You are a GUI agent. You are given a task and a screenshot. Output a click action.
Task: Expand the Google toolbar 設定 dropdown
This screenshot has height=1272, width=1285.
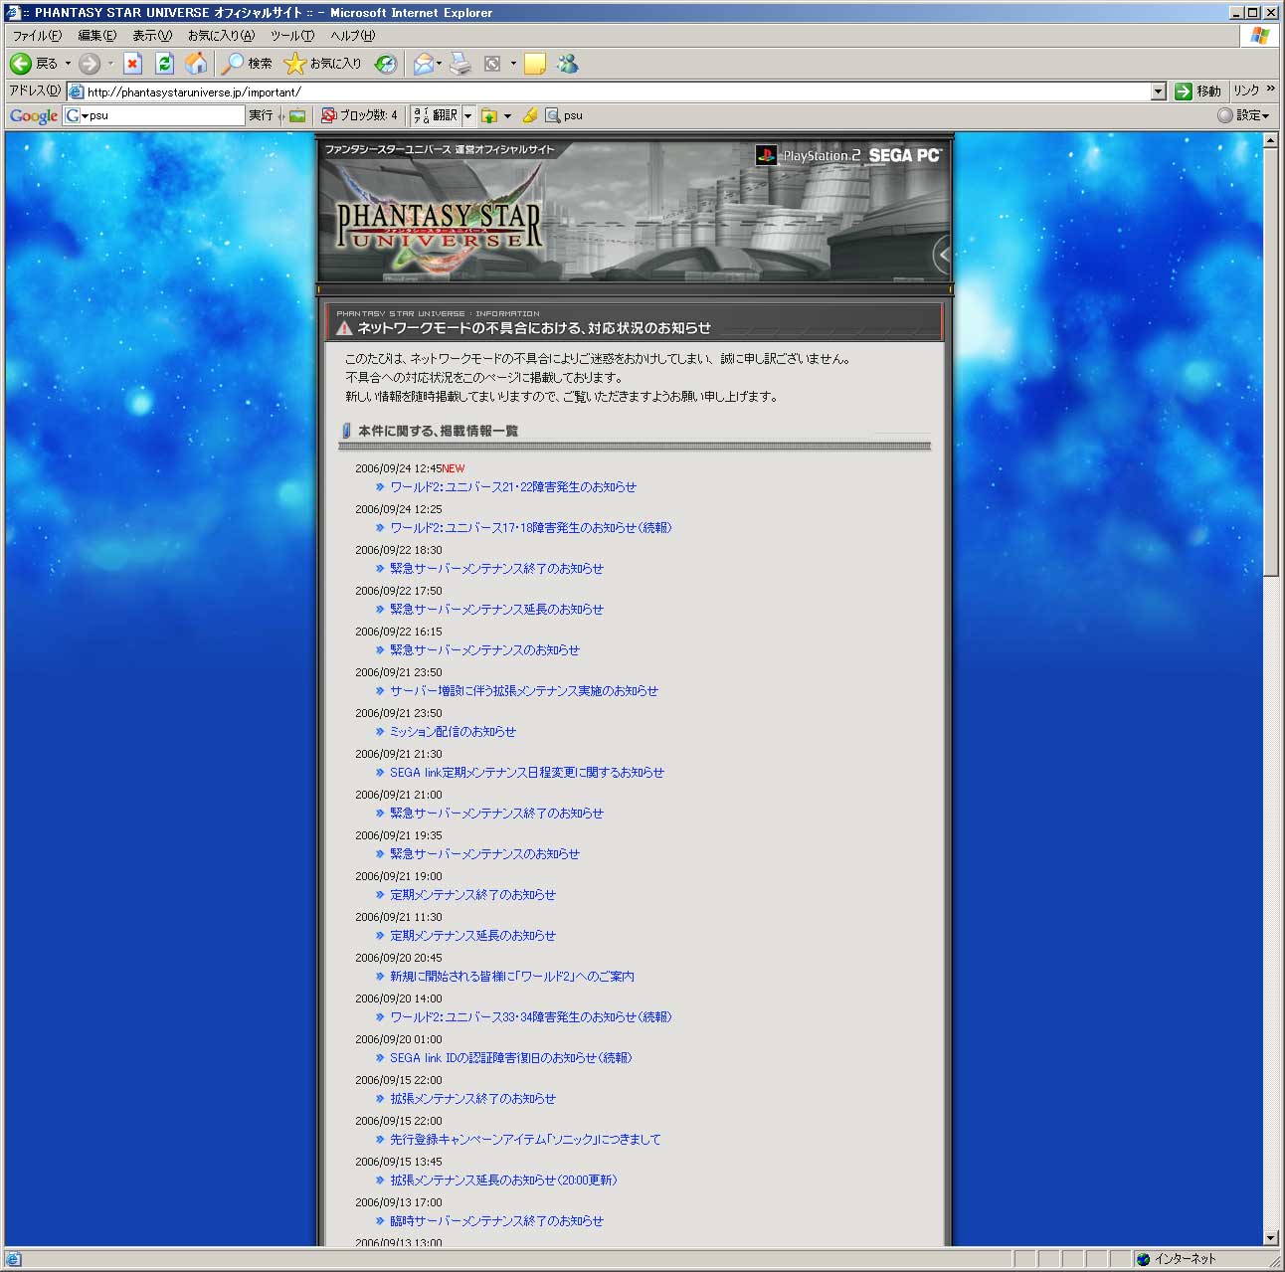[x=1244, y=115]
